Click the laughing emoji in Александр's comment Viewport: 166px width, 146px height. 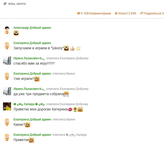pos(16,33)
